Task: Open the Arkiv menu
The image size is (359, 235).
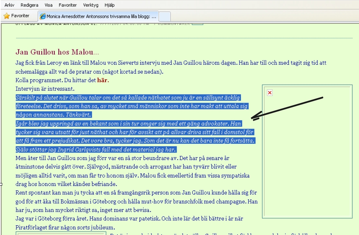Action: pos(9,5)
